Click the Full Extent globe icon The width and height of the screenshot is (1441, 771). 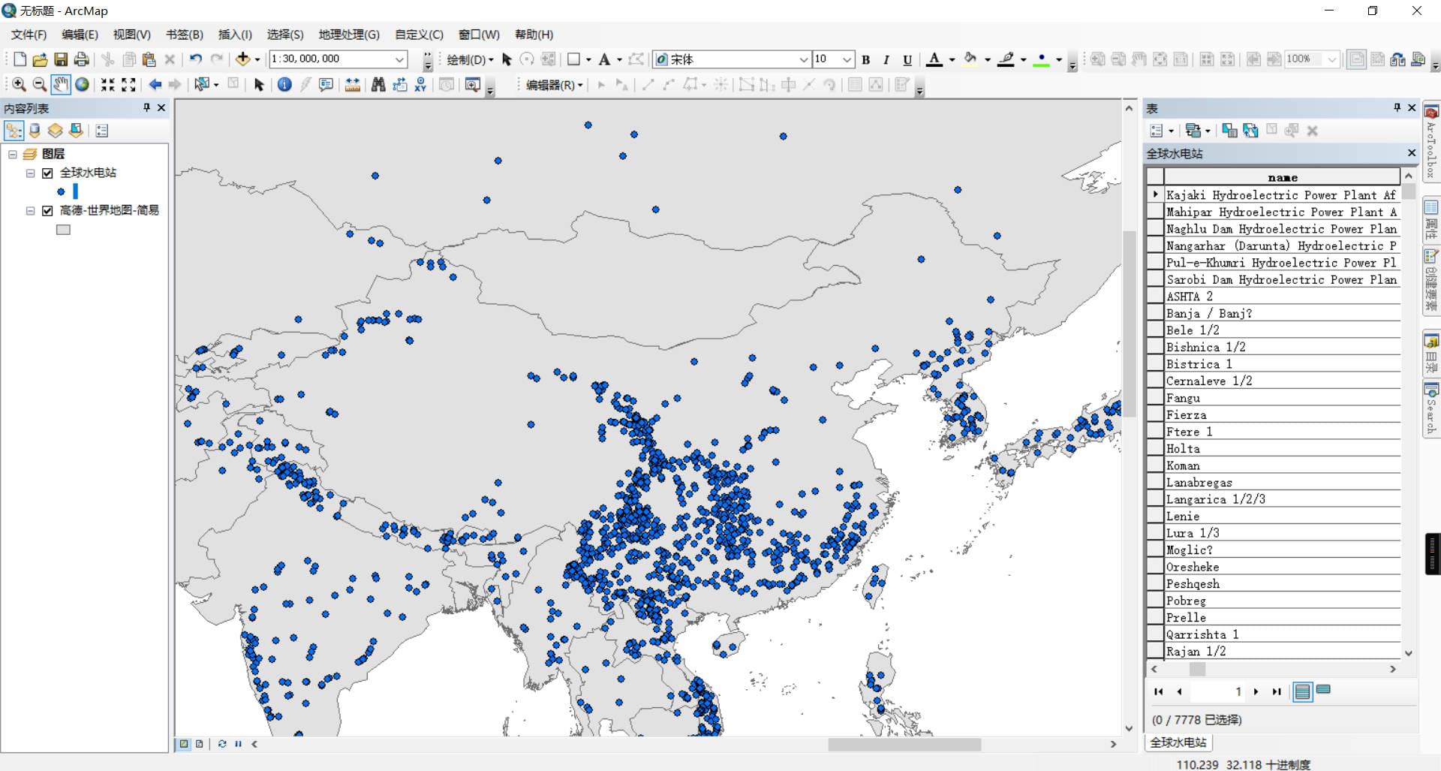pyautogui.click(x=82, y=85)
